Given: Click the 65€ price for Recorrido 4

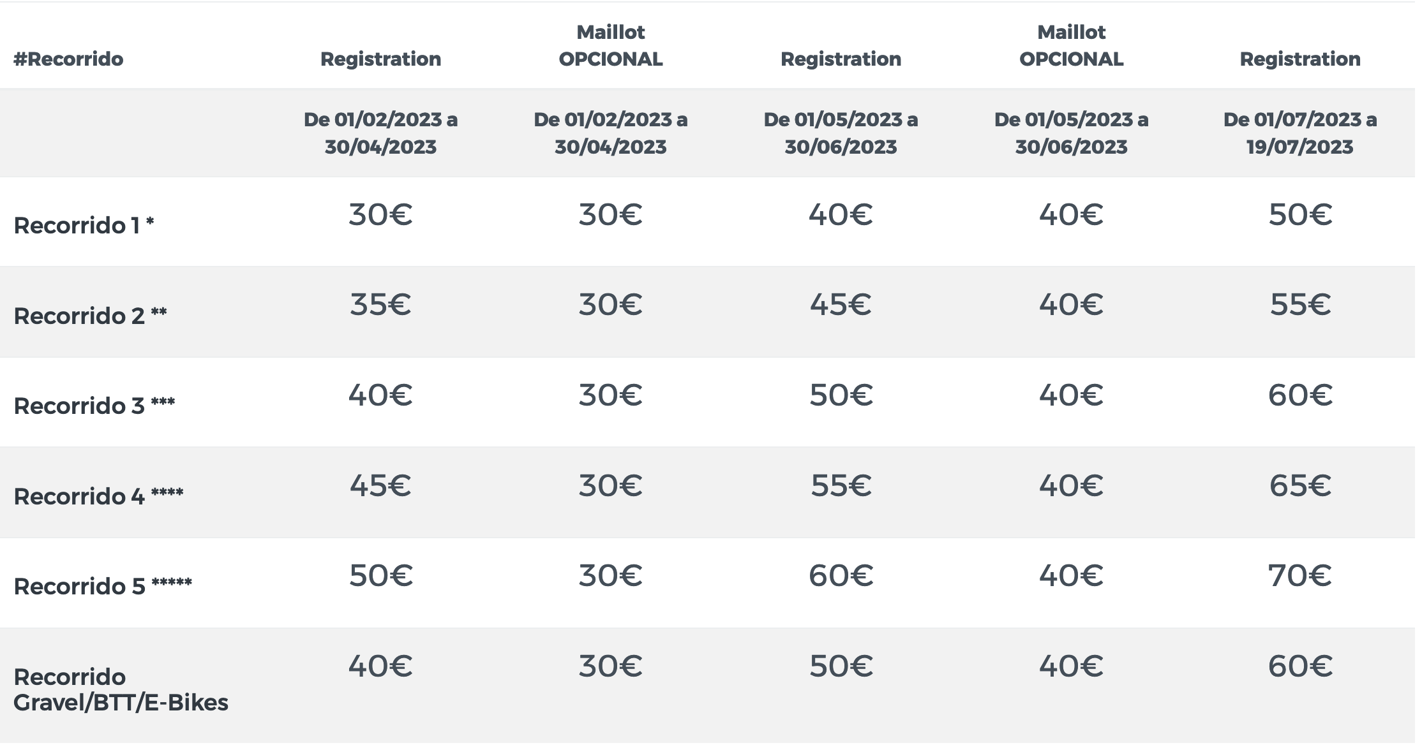Looking at the screenshot, I should (x=1299, y=486).
